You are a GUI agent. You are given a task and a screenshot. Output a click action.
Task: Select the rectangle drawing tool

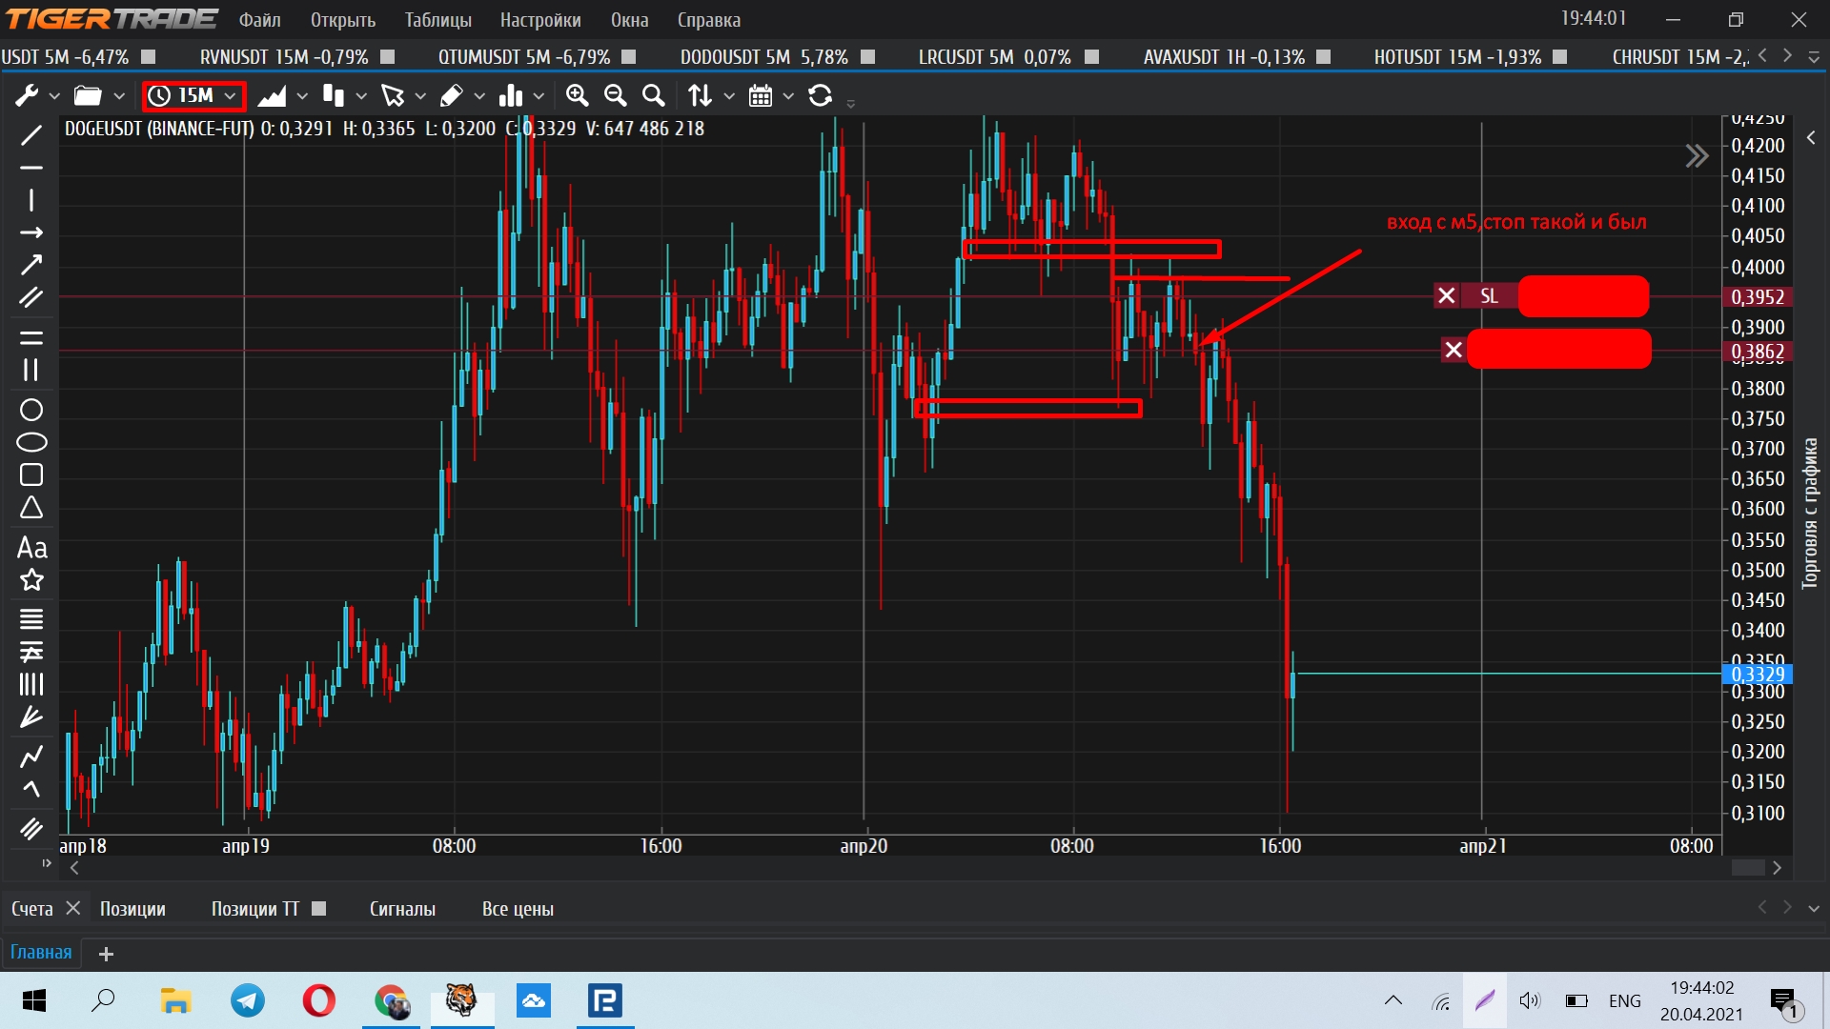(31, 474)
